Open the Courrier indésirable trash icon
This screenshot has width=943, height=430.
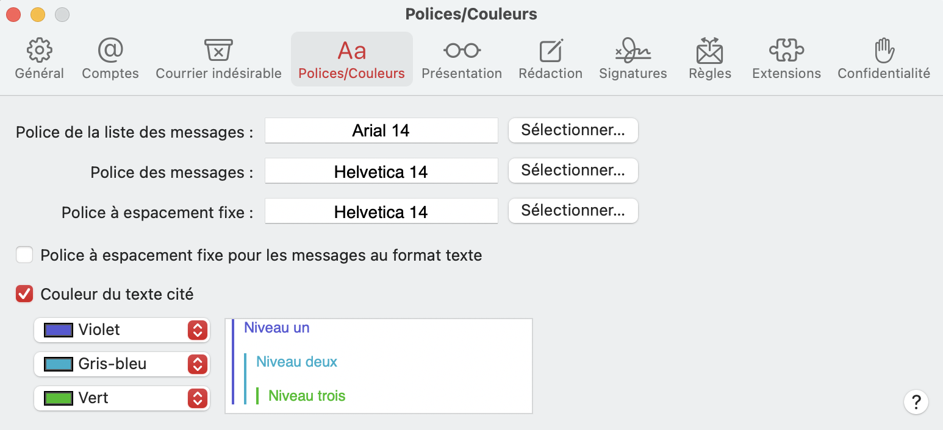[x=218, y=51]
